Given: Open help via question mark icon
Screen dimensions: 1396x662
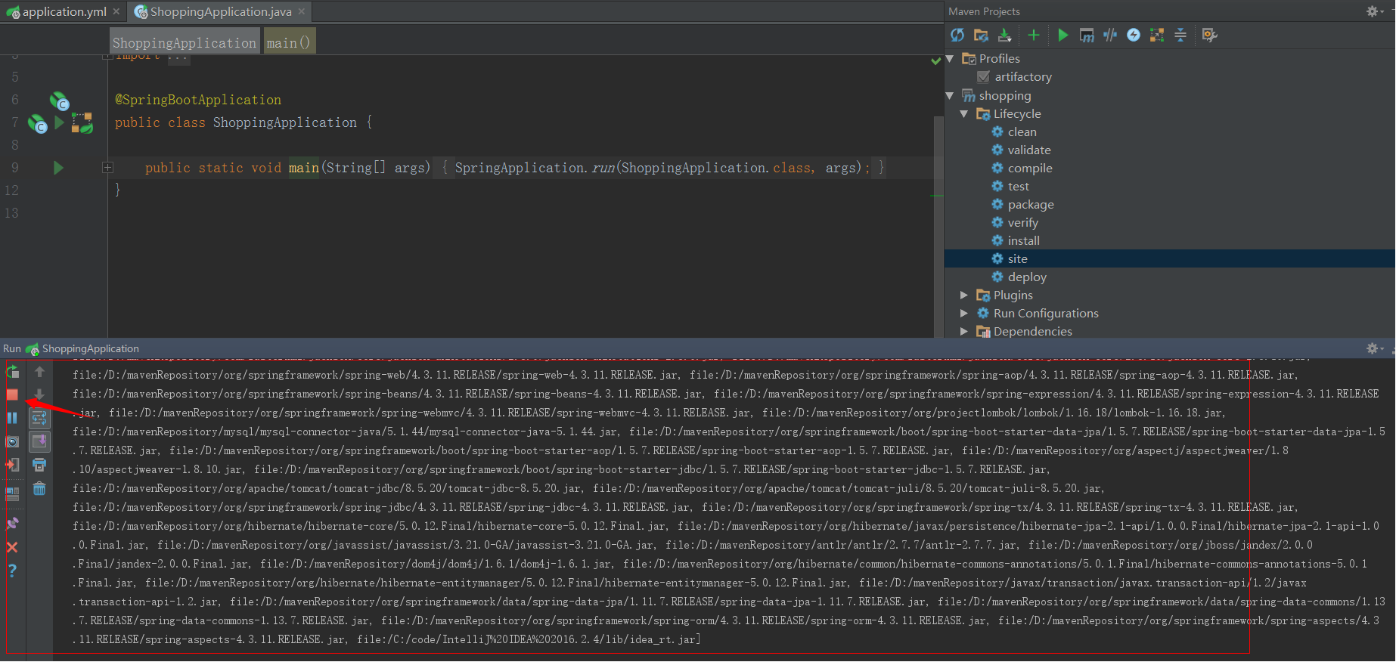Looking at the screenshot, I should click(x=12, y=571).
